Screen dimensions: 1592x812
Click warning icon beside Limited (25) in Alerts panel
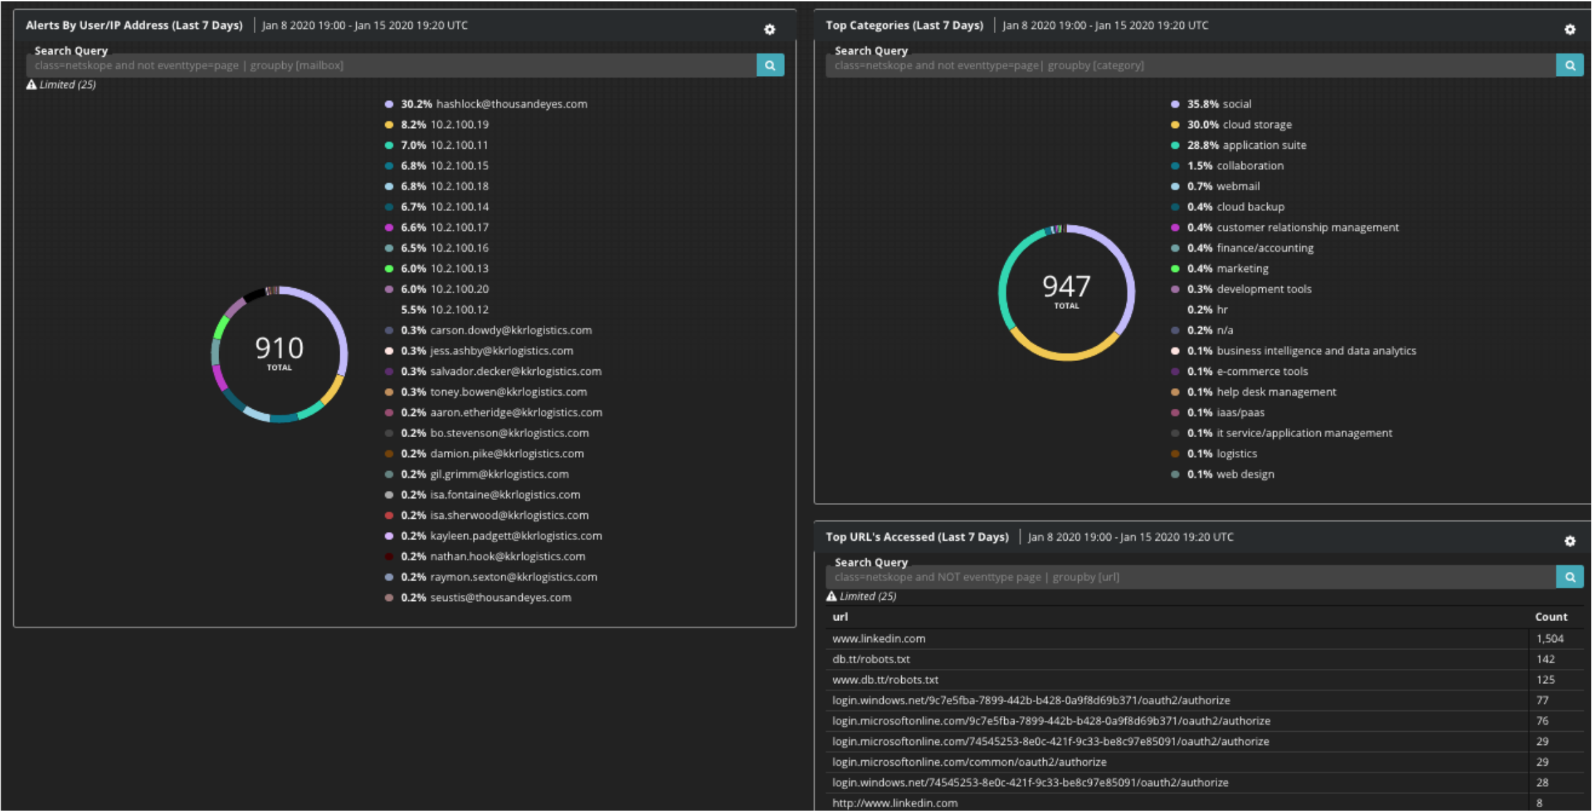click(x=31, y=84)
